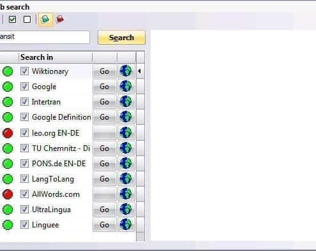Viewport: 316px width, 251px height.
Task: Toggle the Linguee checkbox
Action: point(24,225)
